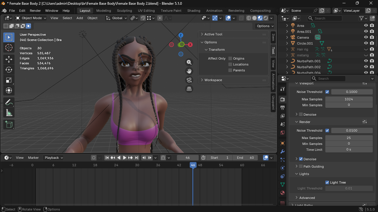Open the viewport Select menu
The image size is (378, 212).
(67, 18)
